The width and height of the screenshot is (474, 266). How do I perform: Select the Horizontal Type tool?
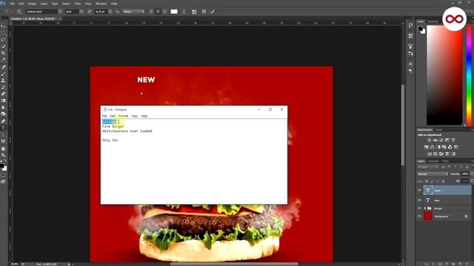[3, 128]
